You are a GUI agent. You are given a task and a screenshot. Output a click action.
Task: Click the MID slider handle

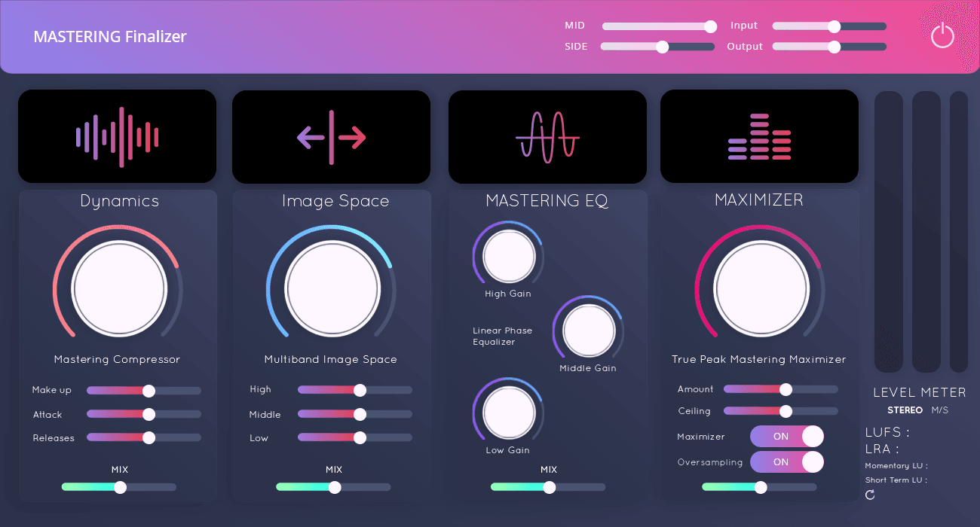710,26
